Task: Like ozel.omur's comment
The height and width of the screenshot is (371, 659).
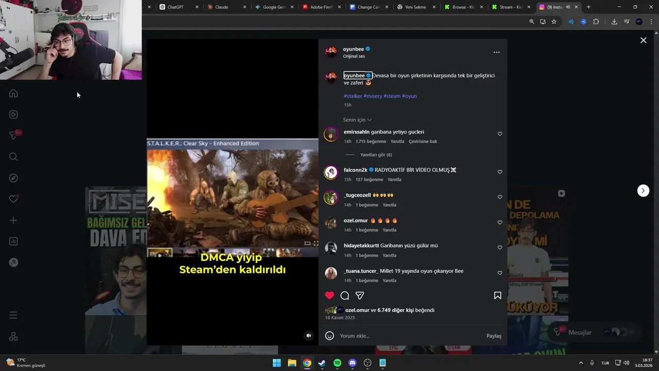Action: tap(499, 223)
